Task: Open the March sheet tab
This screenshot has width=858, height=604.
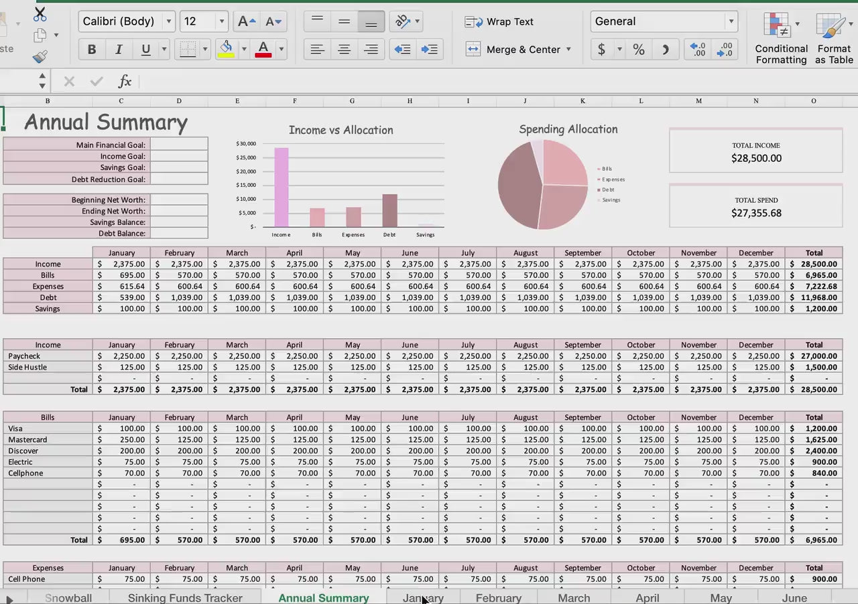Action: 574,597
